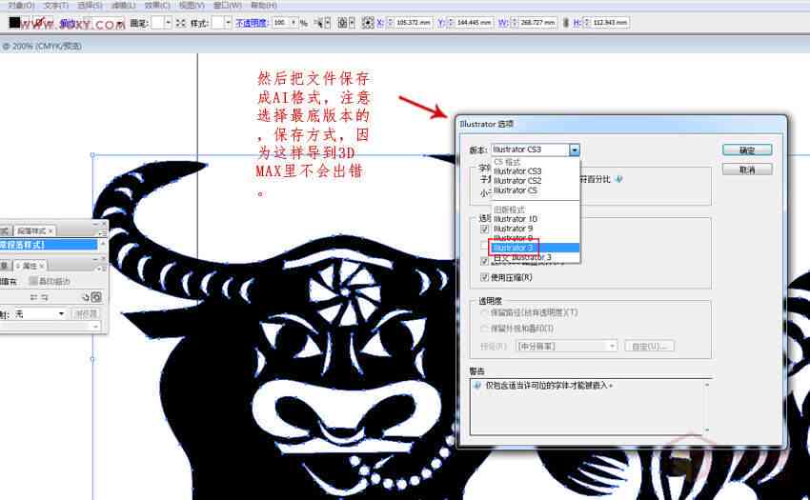Open the 对象(O) menu
The width and height of the screenshot is (810, 500).
(21, 5)
